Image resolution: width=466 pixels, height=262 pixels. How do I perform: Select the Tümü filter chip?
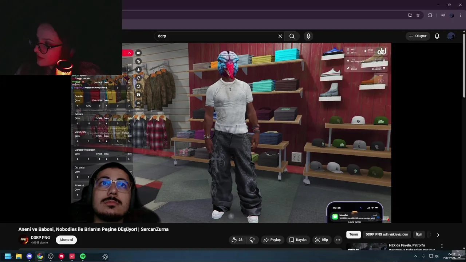tap(354, 234)
